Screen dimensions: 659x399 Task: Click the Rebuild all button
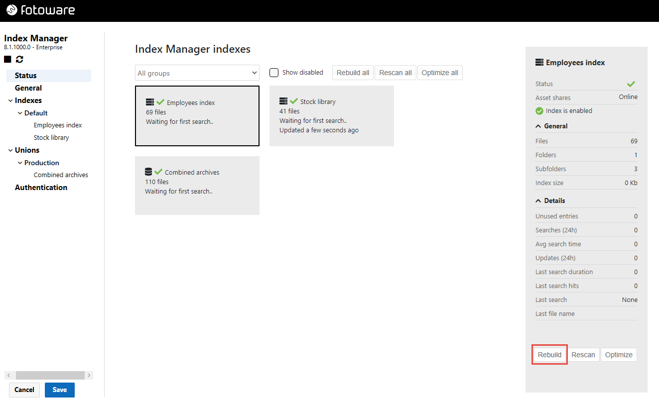[x=353, y=73]
